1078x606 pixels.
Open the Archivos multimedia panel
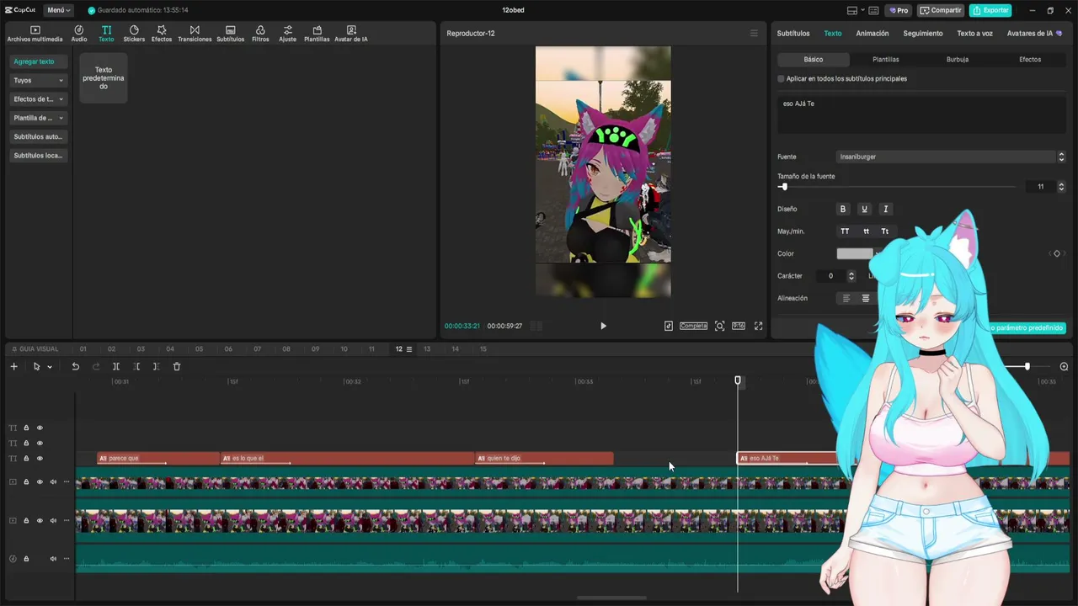pos(35,34)
